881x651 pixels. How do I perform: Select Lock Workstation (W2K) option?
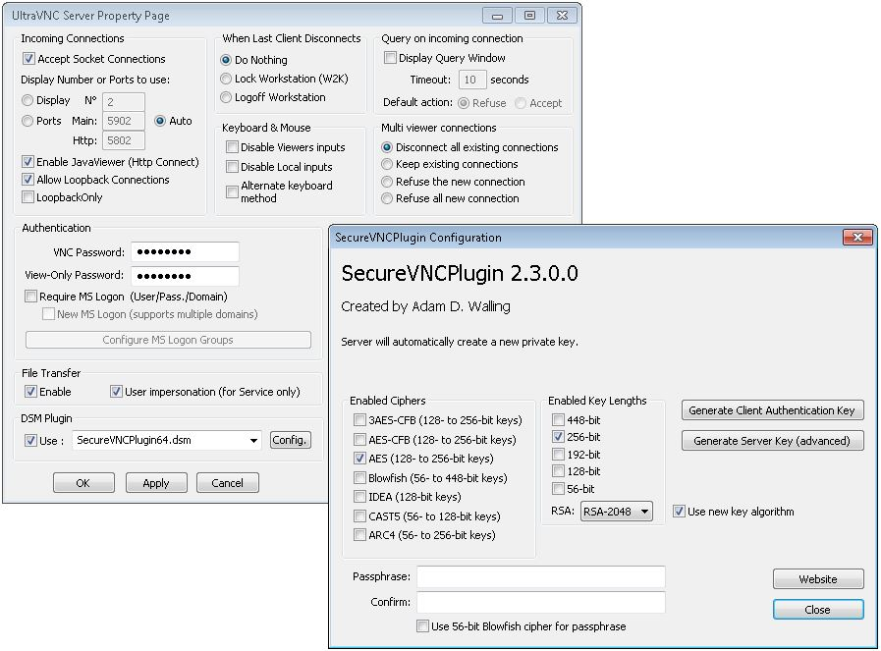click(226, 79)
